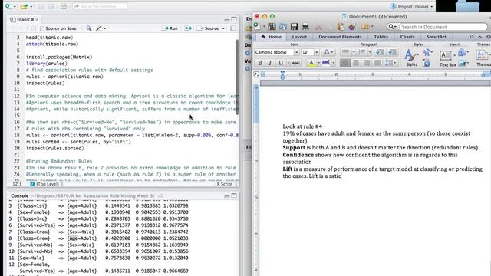The width and height of the screenshot is (491, 276).
Task: Click the open file folder icon in RStudio
Action: tap(24, 6)
